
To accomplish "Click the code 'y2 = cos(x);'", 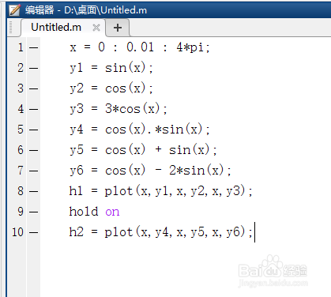I will (x=111, y=88).
